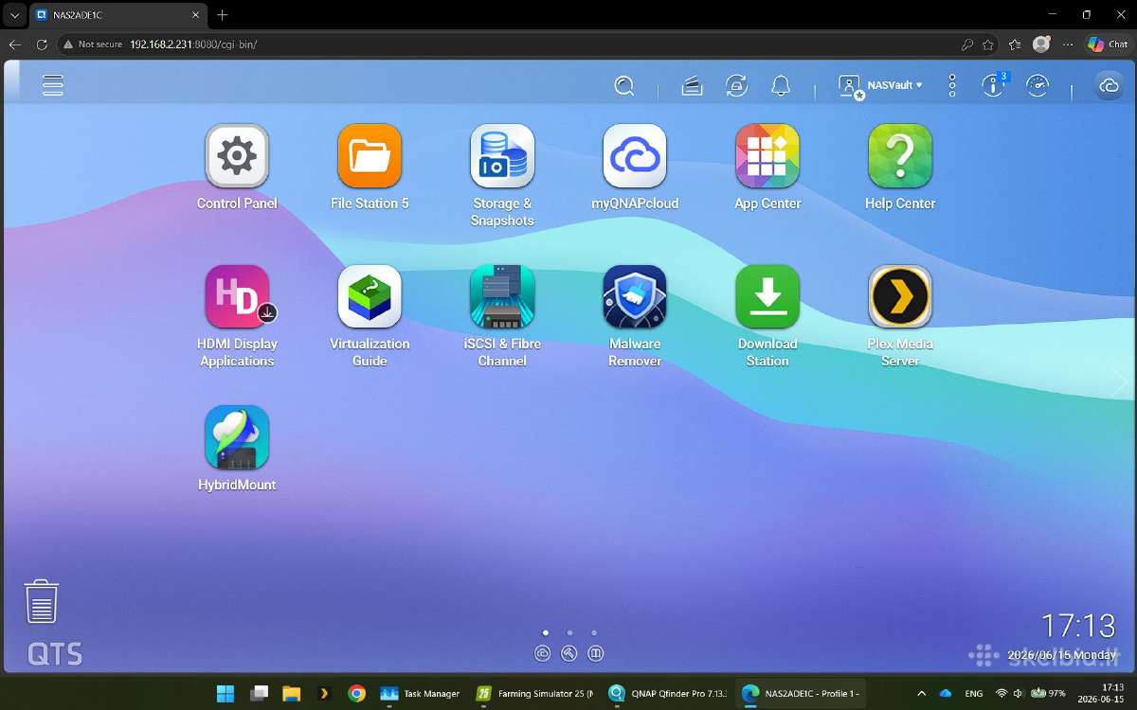This screenshot has width=1137, height=710.
Task: Click the myQNAPcloud shortcut at desktop bottom
Action: (543, 653)
